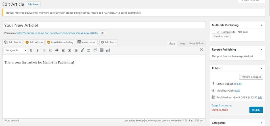Toggle italic formatting in editor toolbar

point(37,50)
